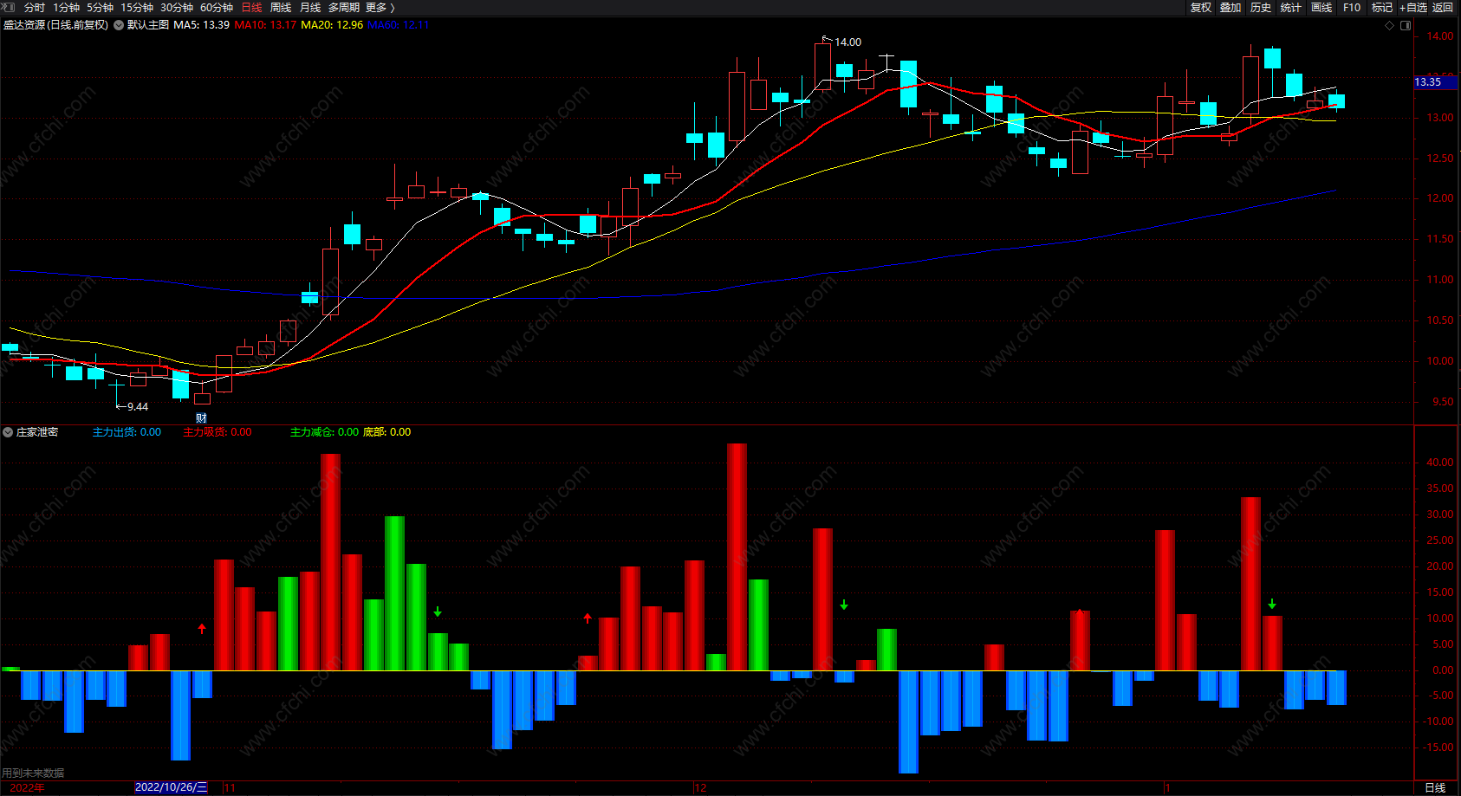
Task: Open the 多周期 multi-period view
Action: click(344, 7)
